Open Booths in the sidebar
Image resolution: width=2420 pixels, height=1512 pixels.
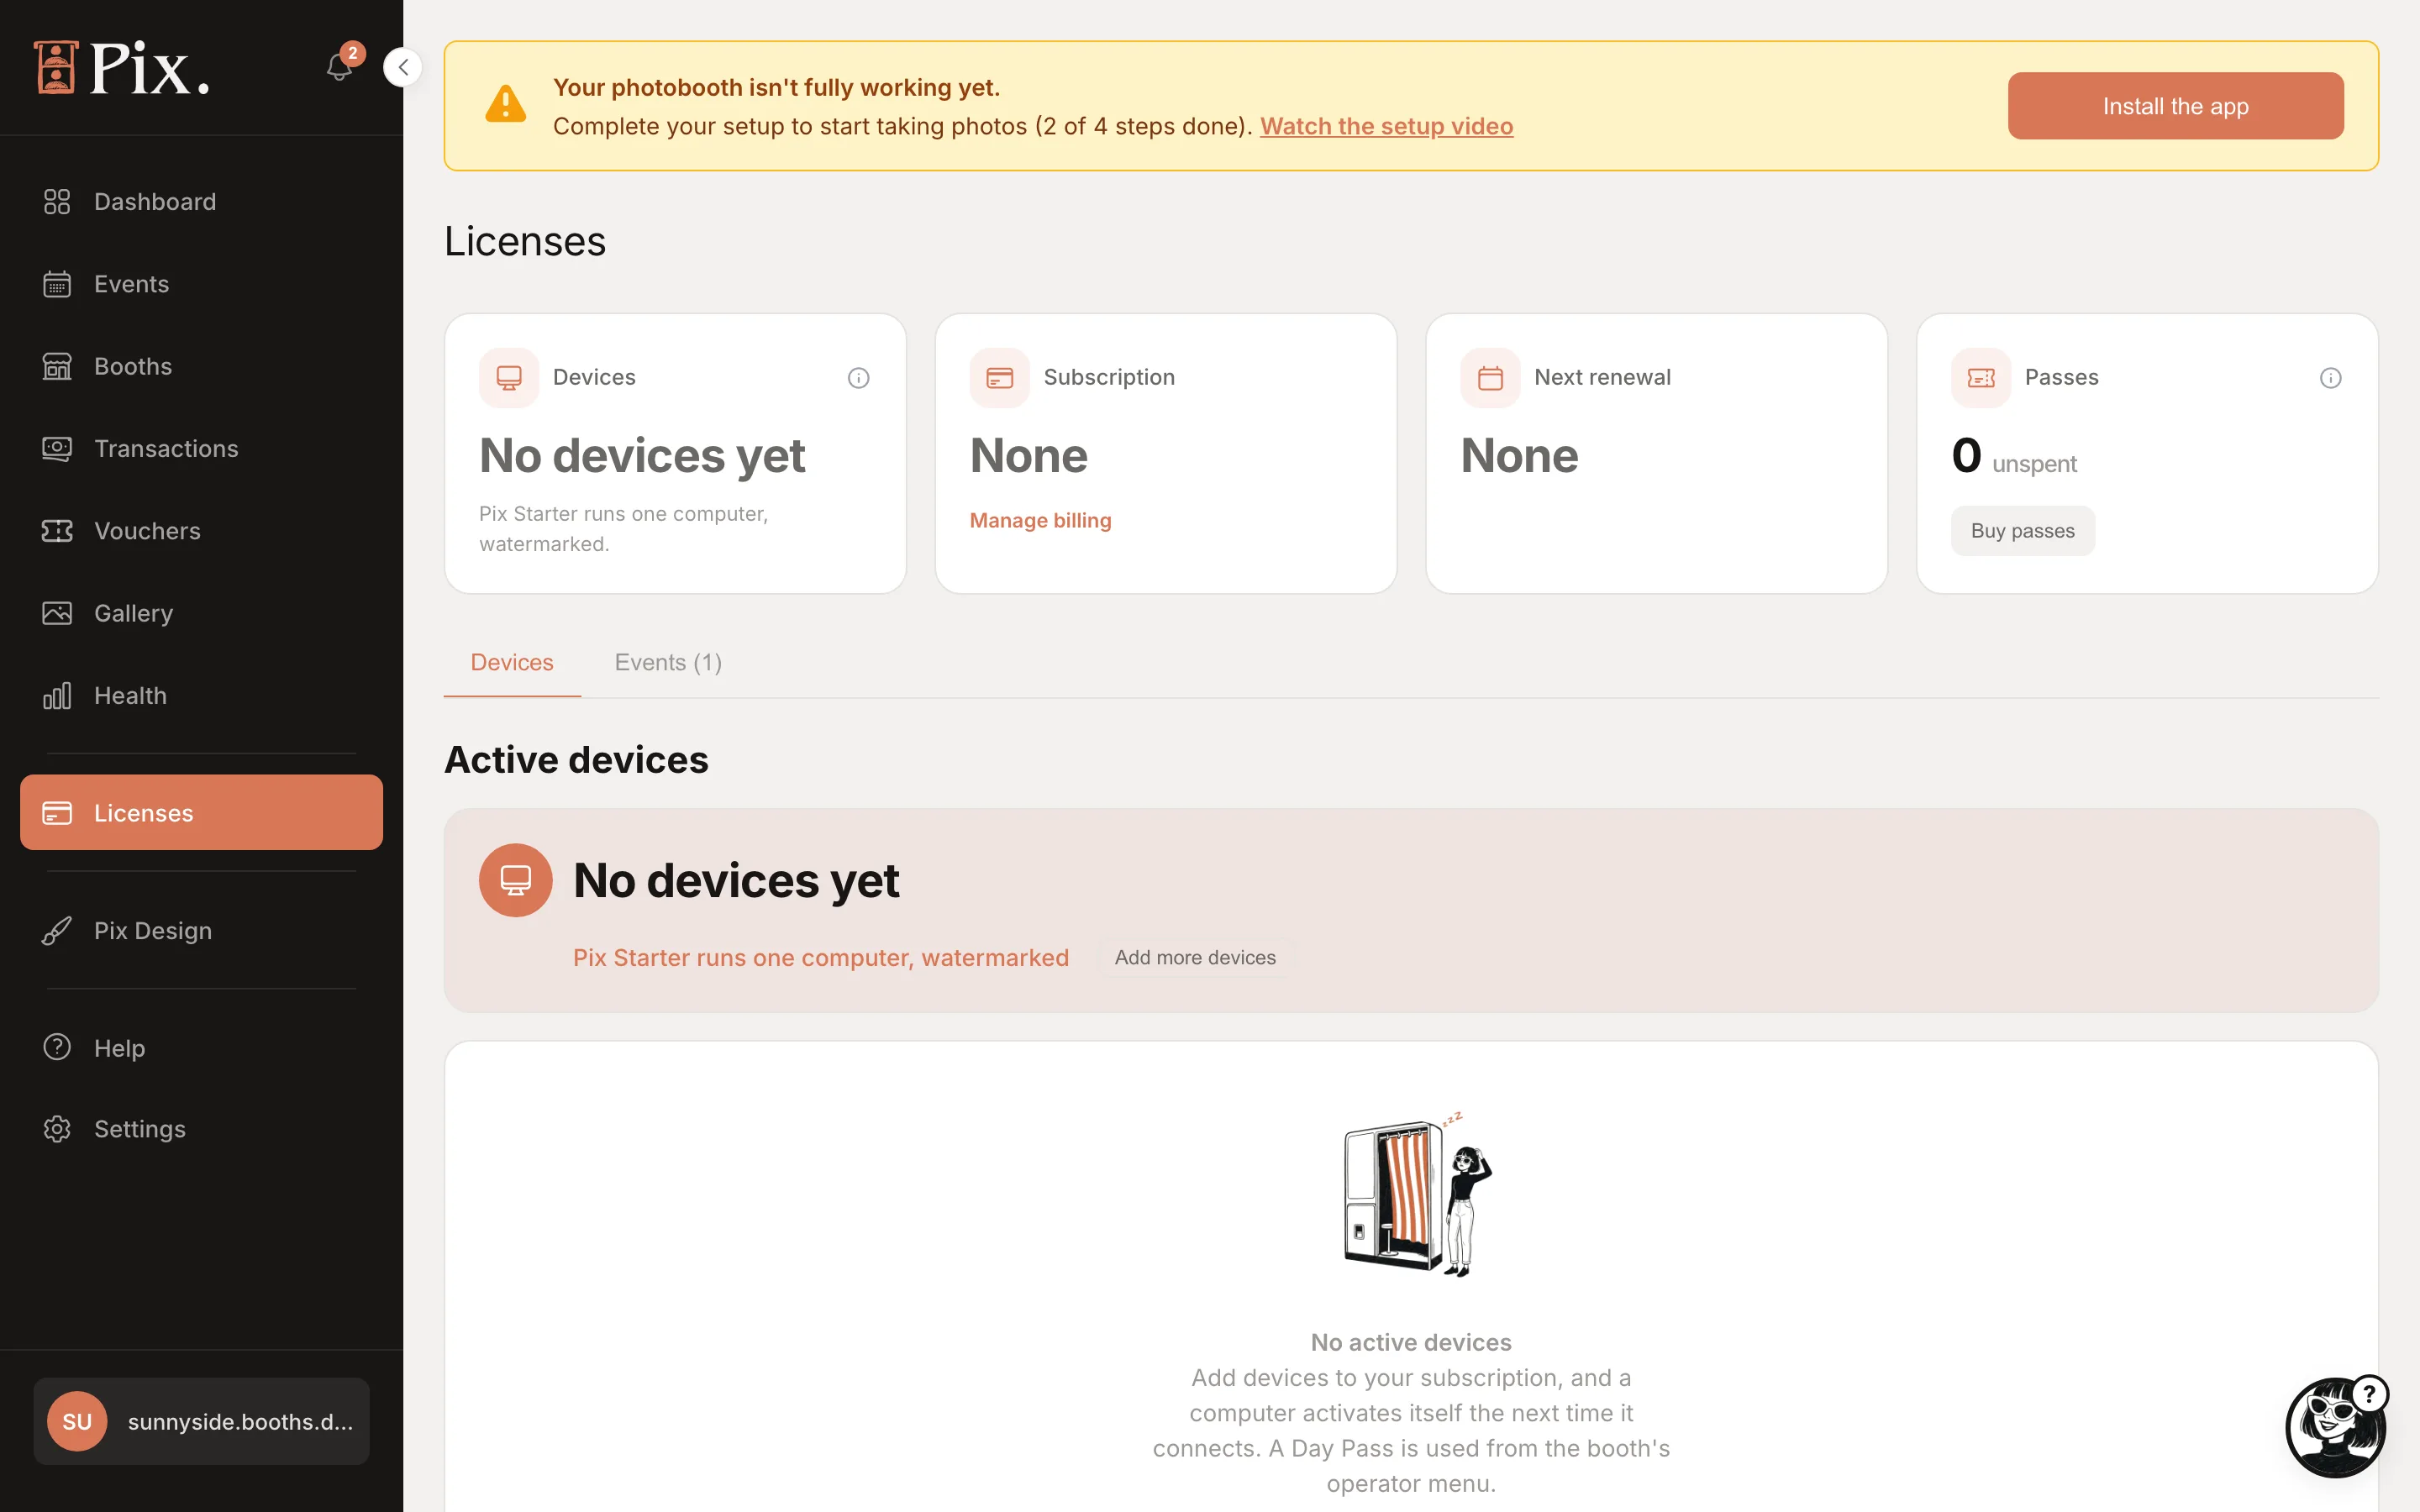[201, 366]
